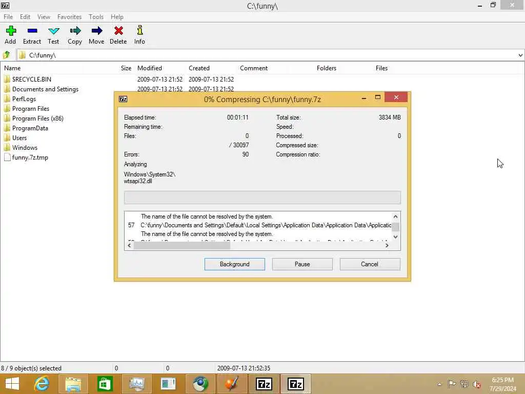525x394 pixels.
Task: Open the Edit menu
Action: pyautogui.click(x=25, y=17)
